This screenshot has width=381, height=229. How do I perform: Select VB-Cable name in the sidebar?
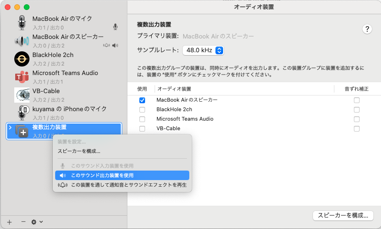coord(46,91)
